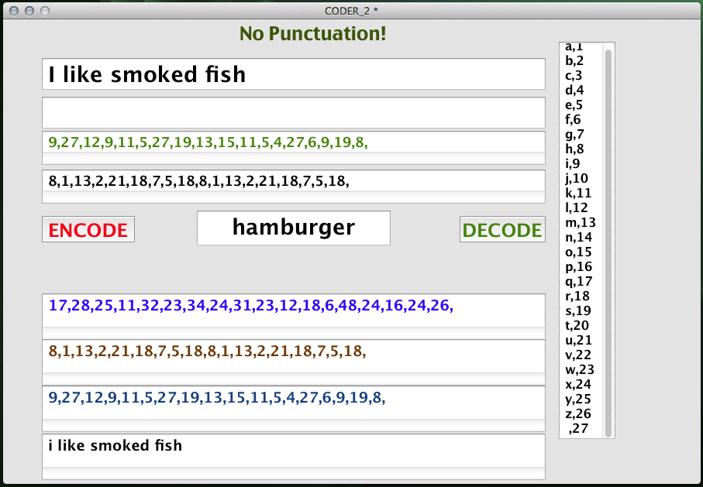Image resolution: width=703 pixels, height=487 pixels.
Task: Choose the "z,26" list item
Action: click(578, 413)
